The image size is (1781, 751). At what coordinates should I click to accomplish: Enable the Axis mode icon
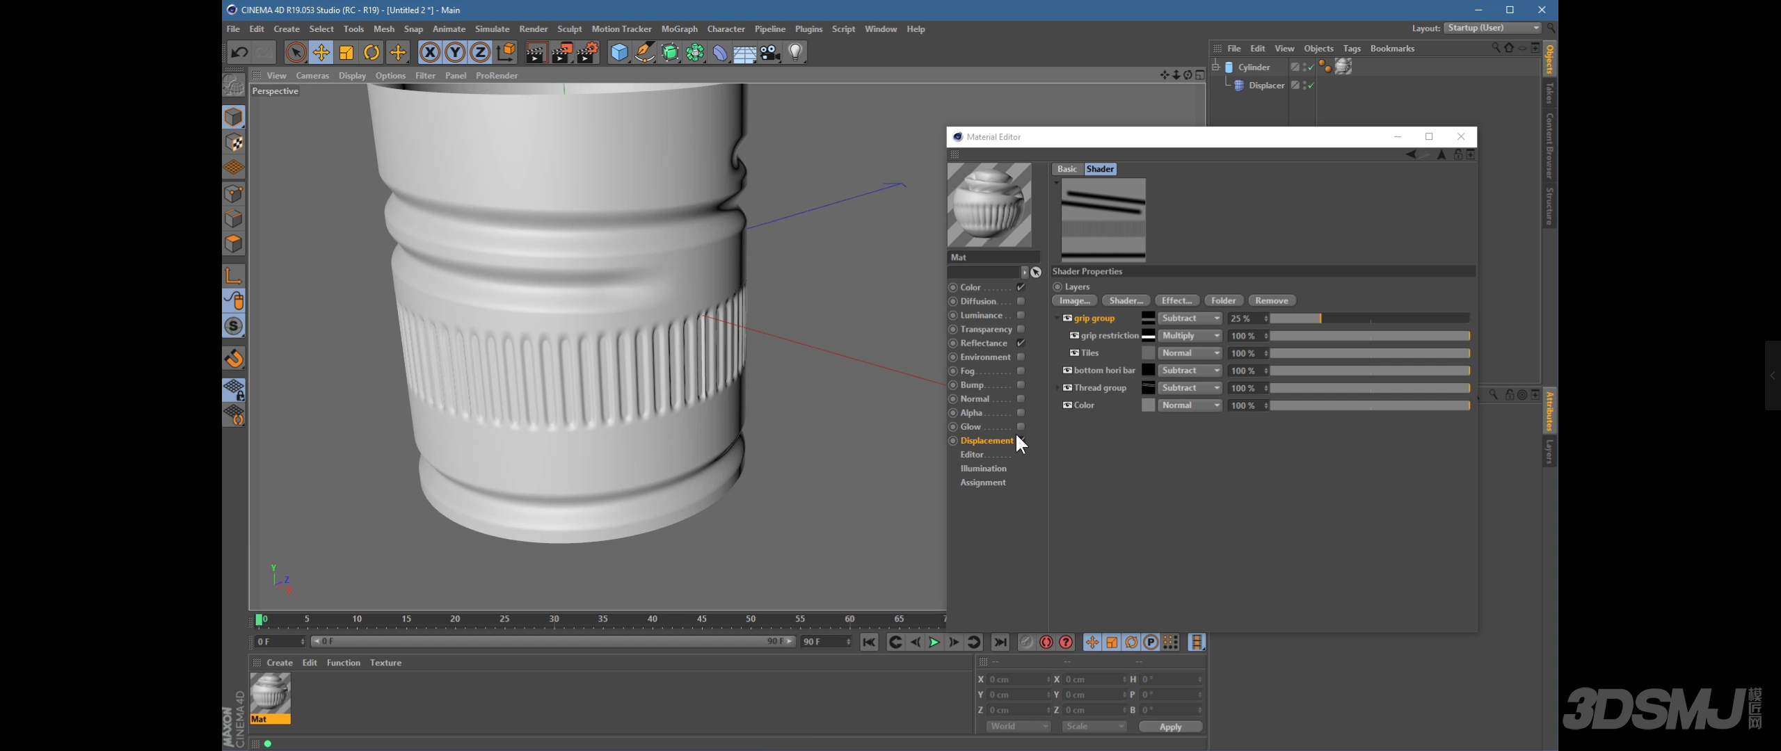pos(234,275)
